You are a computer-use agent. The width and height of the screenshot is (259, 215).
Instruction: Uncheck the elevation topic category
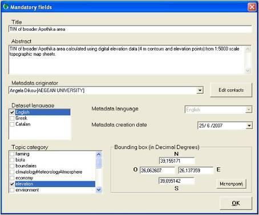[x=12, y=184]
